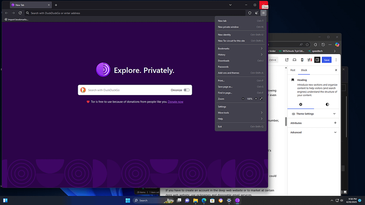Click the New Identity broom icon
The height and width of the screenshot is (205, 365).
coord(257,13)
